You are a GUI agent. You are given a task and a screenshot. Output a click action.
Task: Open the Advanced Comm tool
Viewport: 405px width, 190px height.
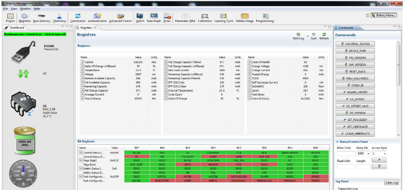tap(120, 18)
